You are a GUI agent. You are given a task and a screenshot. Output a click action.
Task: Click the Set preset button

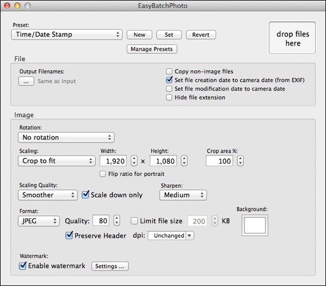pos(169,34)
